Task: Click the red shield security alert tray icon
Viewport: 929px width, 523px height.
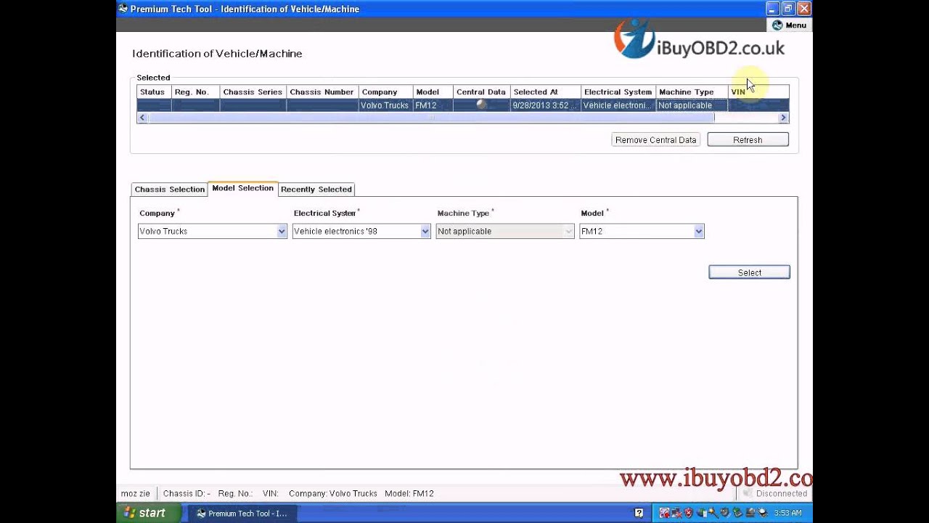Action: (689, 513)
